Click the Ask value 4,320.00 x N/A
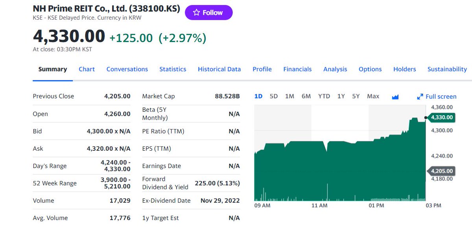The height and width of the screenshot is (242, 472). pos(109,149)
